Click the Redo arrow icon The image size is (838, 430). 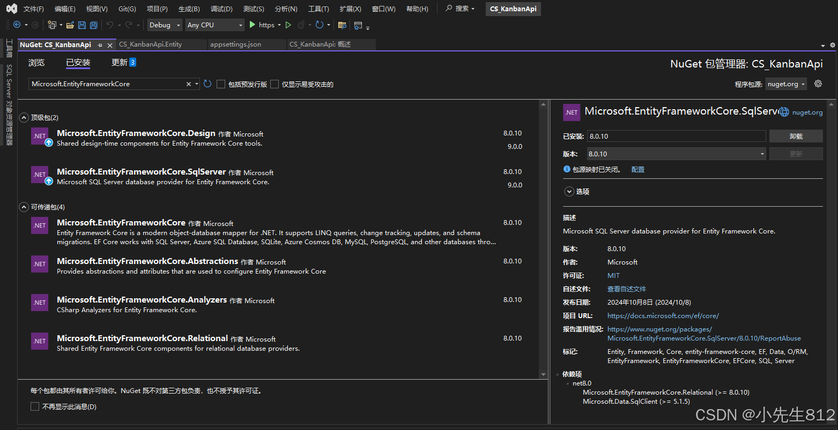pos(129,25)
